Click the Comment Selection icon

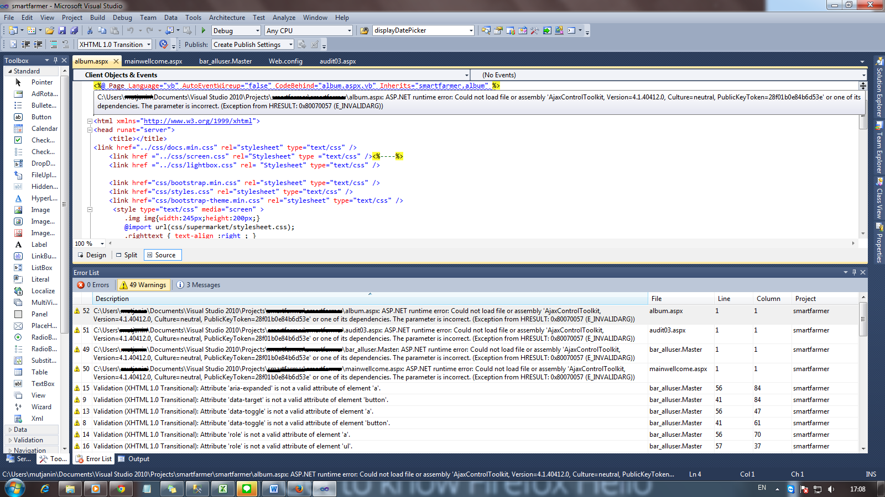coord(54,44)
